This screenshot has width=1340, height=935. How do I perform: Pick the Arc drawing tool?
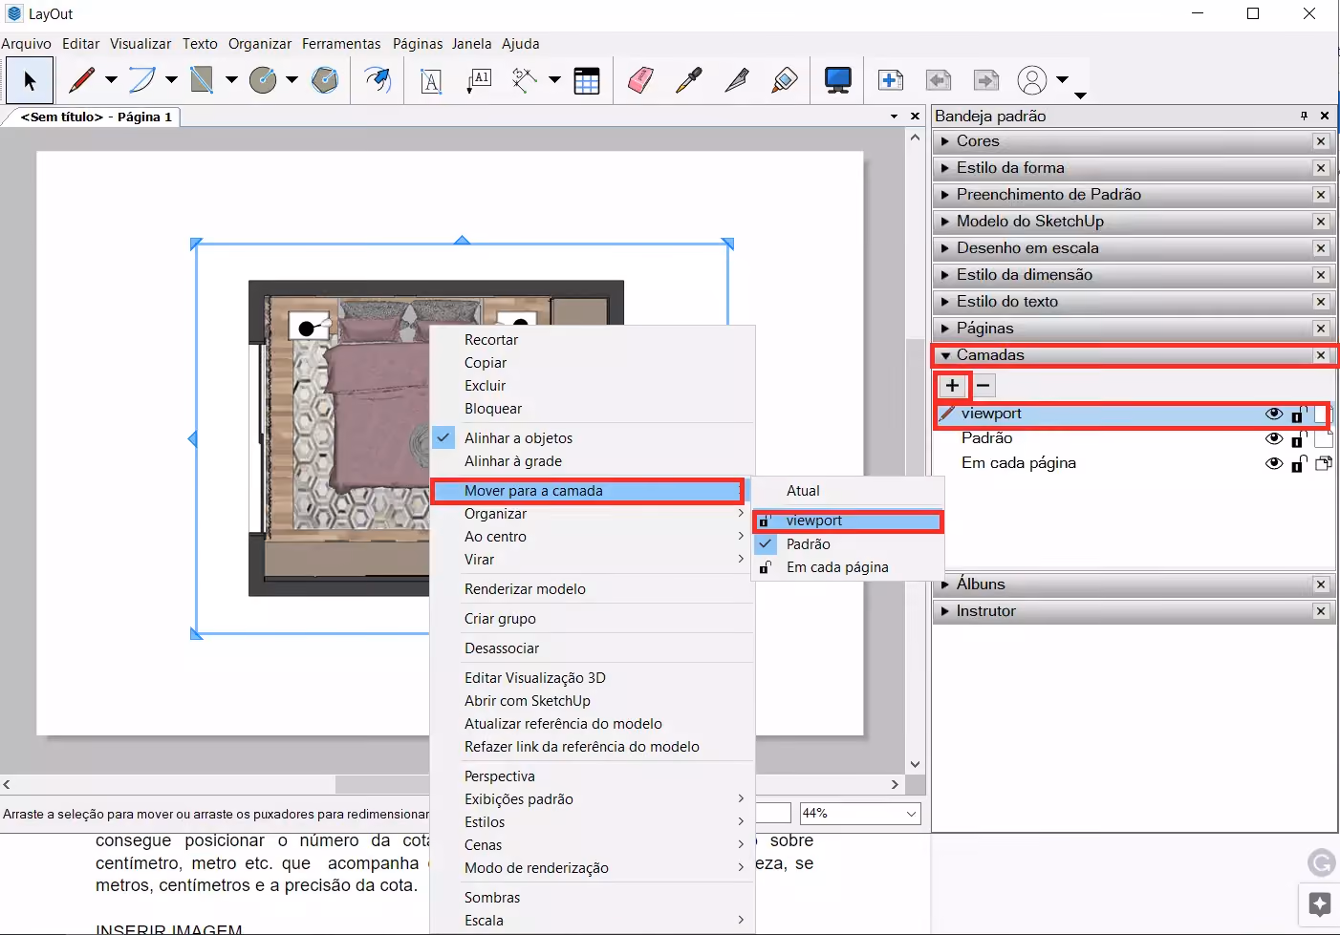coord(141,80)
